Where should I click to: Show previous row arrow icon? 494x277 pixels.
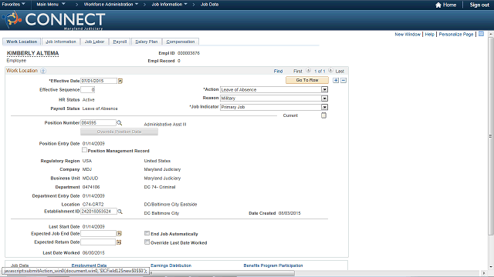click(309, 71)
